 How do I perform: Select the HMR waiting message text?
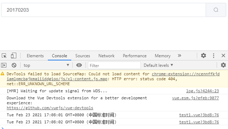[x=57, y=91]
